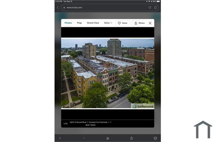
Task: Save this listing with the heart button
Action: [x=122, y=23]
